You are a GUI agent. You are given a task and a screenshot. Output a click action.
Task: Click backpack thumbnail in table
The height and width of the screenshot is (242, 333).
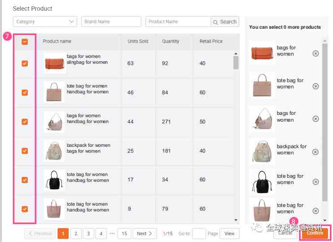point(54,151)
